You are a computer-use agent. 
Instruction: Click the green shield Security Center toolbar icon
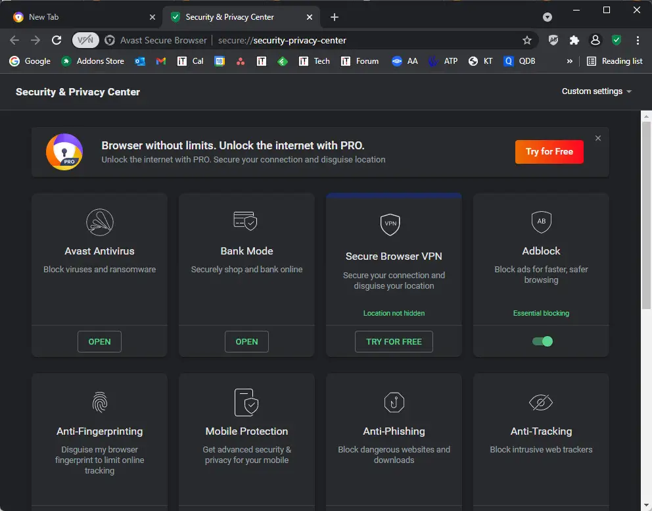click(x=617, y=40)
